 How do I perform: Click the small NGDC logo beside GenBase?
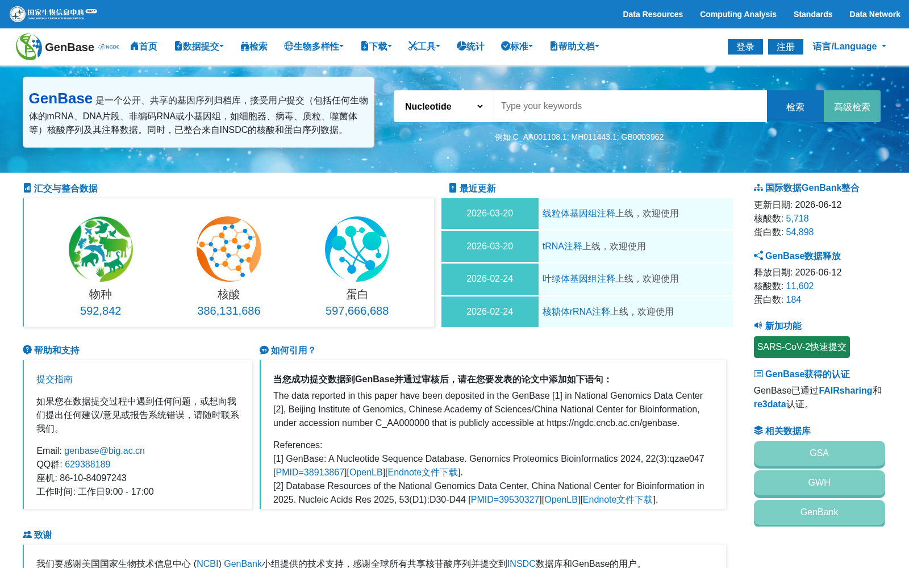tap(109, 47)
